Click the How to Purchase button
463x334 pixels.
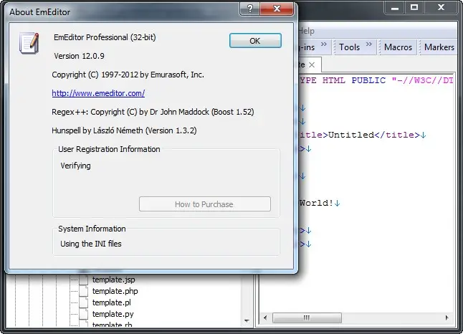pos(205,204)
